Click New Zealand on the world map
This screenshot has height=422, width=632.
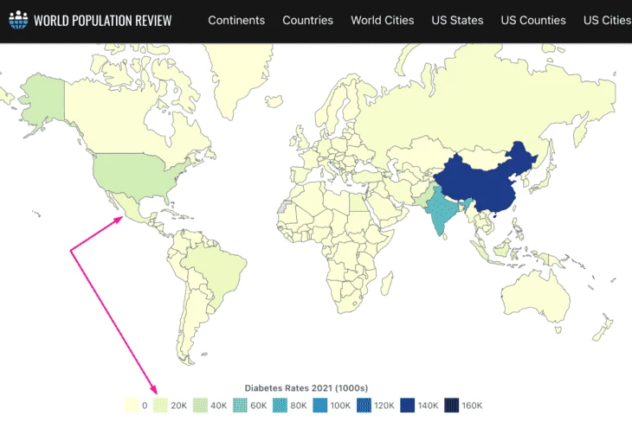click(603, 327)
